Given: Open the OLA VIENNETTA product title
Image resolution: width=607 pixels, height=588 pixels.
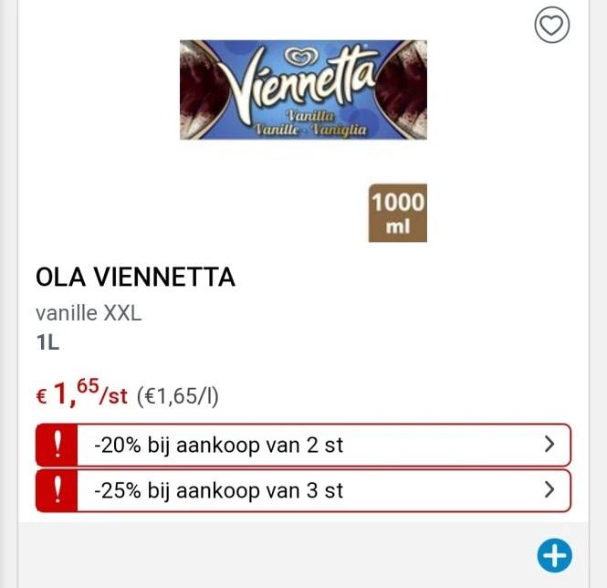Looking at the screenshot, I should pos(135,277).
